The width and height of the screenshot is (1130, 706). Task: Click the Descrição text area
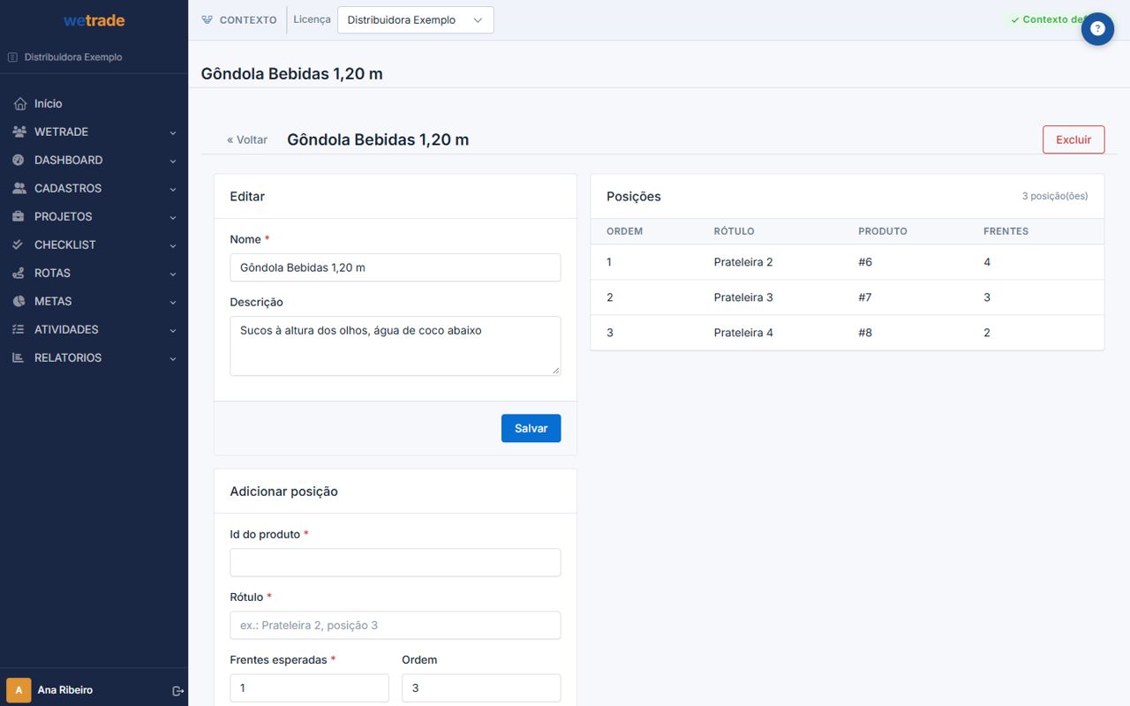point(395,346)
